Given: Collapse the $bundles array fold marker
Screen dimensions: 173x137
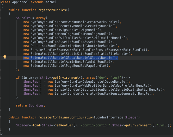Looking at the screenshot, I should (x=0, y=18).
